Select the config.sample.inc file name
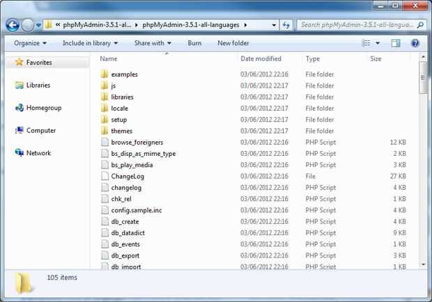 tap(137, 210)
